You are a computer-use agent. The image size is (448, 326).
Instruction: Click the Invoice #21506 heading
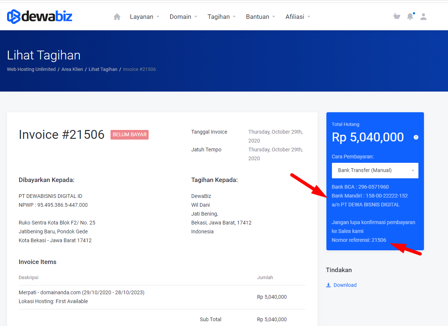61,135
